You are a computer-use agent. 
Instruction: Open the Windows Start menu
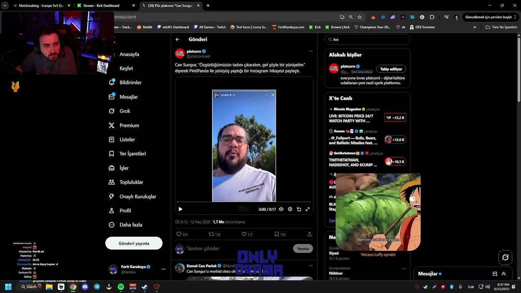coord(8,287)
